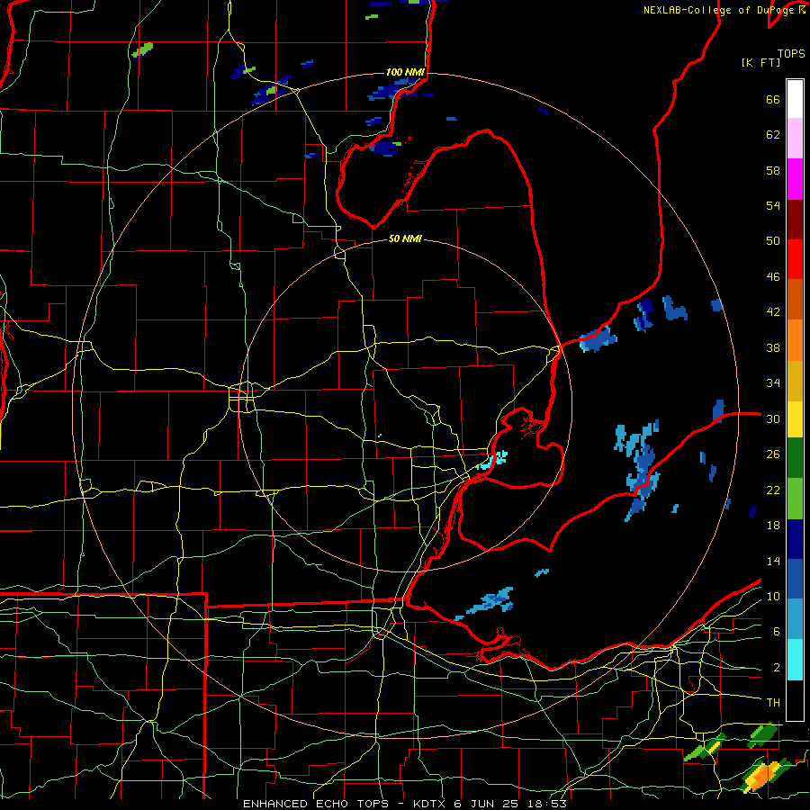Screen dimensions: 810x810
Task: Pick the dark green legend band
Action: point(795,458)
